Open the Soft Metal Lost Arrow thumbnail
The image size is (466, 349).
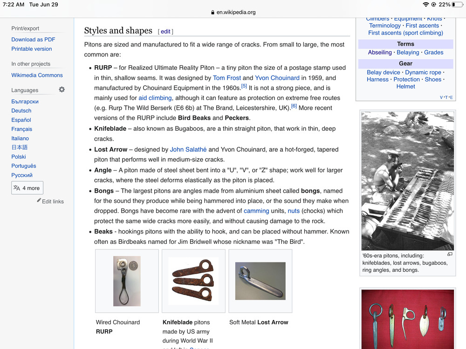(260, 281)
